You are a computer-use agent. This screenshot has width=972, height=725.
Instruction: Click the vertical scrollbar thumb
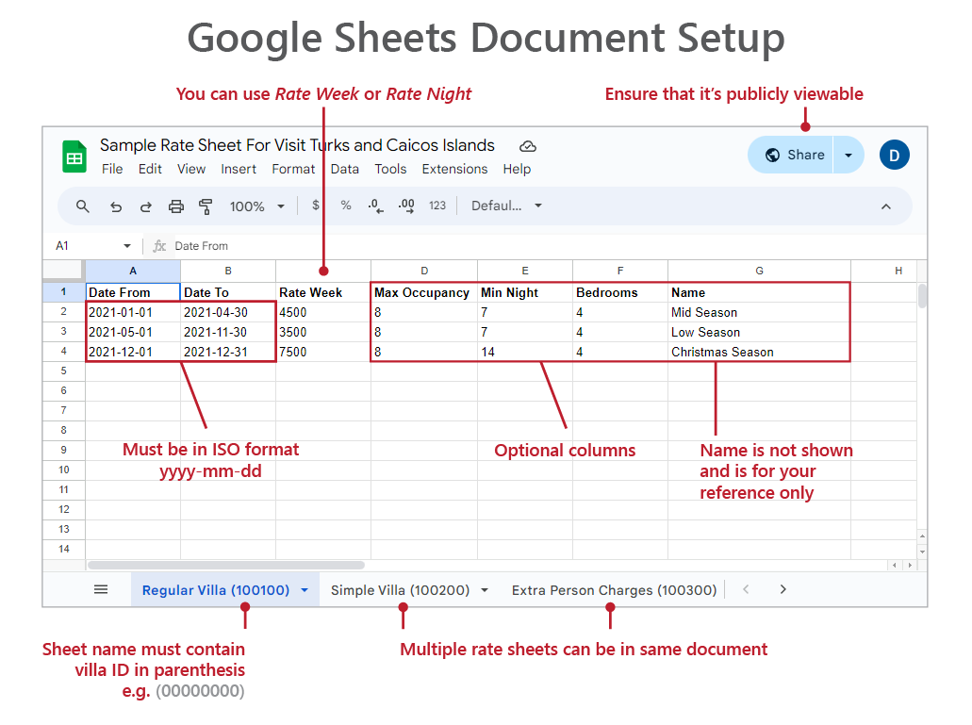[x=922, y=296]
